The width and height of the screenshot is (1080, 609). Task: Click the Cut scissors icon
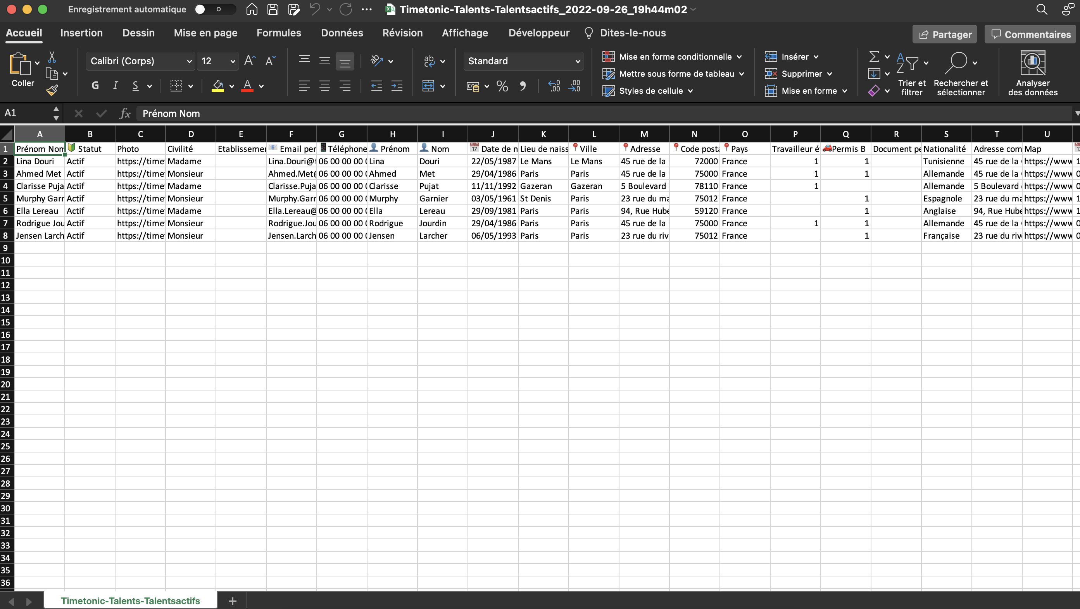(x=52, y=57)
